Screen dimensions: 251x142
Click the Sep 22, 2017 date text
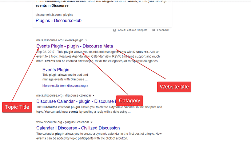pyautogui.click(x=45, y=52)
